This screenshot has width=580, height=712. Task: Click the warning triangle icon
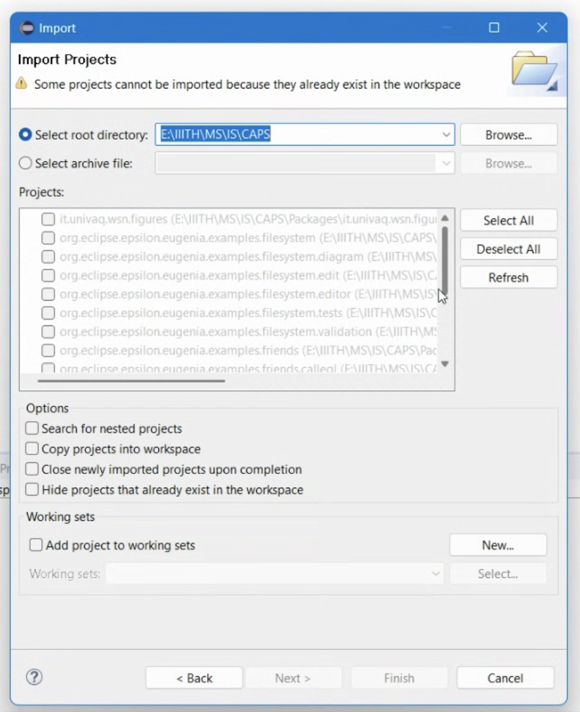(23, 84)
